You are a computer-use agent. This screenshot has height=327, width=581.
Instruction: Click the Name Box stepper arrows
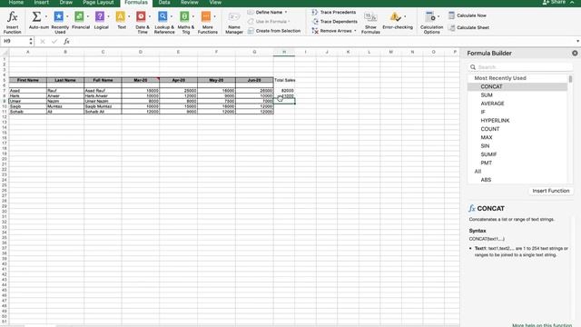point(31,41)
